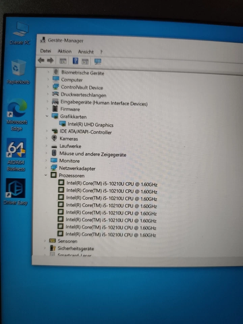Screen dimensions: 243x324
Task: Click the monitor scan hardware toolbar icon
Action: click(98, 61)
